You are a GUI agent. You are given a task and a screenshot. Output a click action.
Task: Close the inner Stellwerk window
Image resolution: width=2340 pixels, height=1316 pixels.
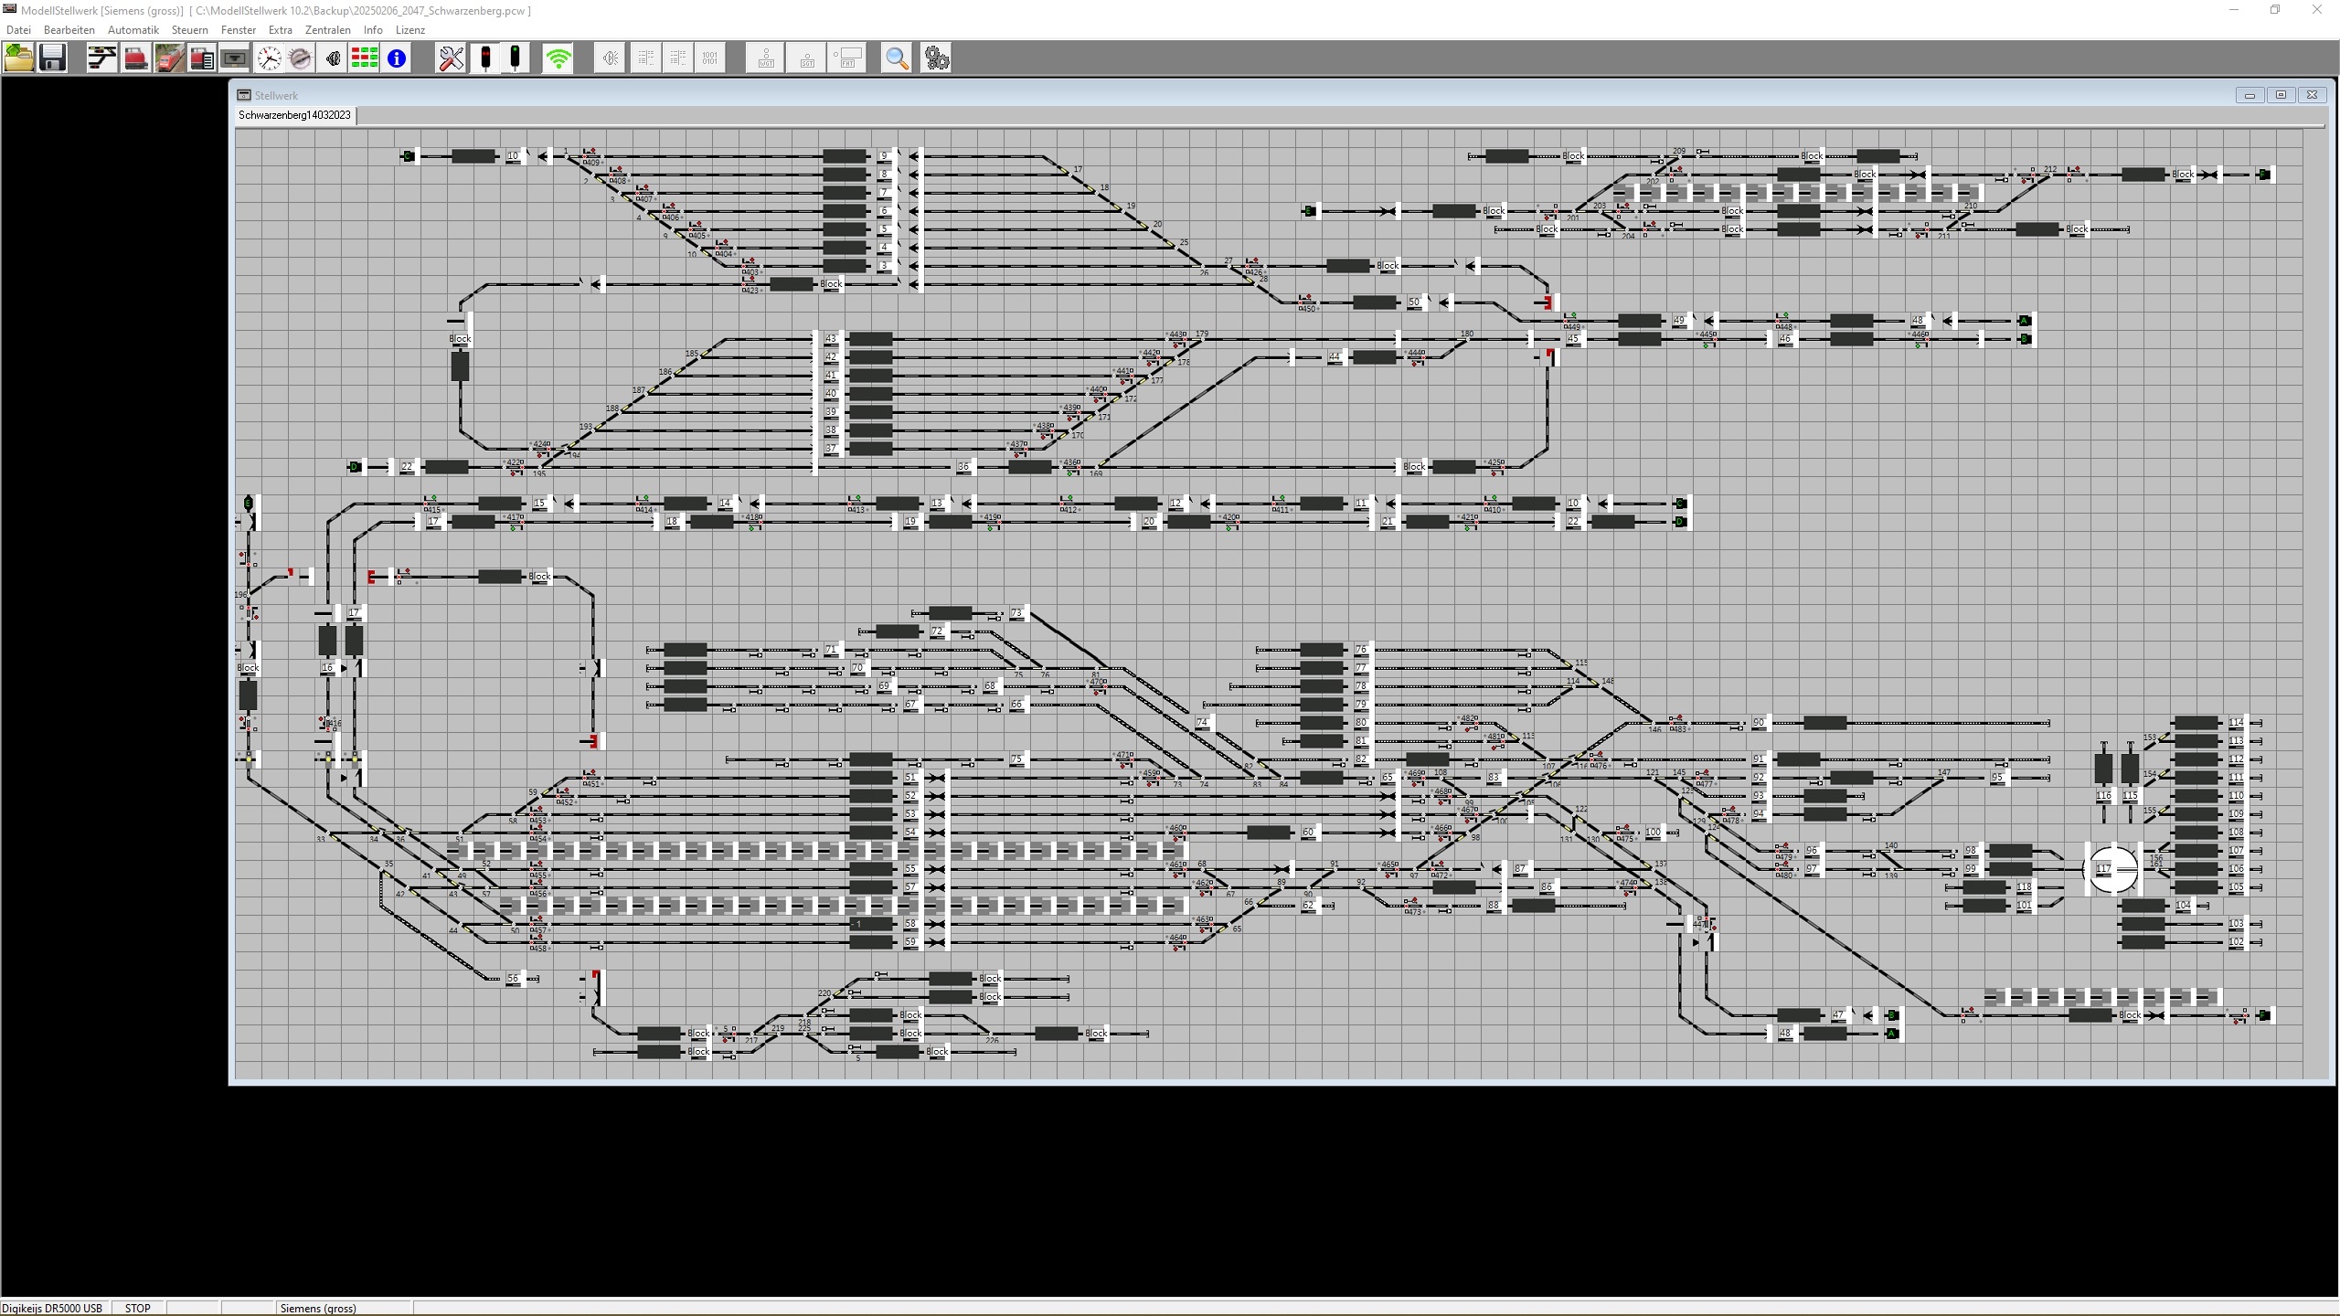point(2312,95)
